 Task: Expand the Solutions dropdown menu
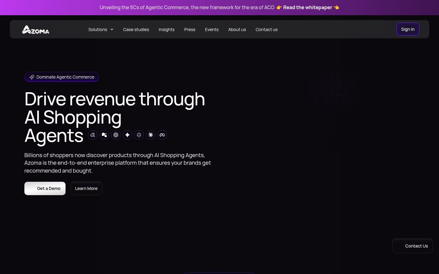(x=101, y=30)
